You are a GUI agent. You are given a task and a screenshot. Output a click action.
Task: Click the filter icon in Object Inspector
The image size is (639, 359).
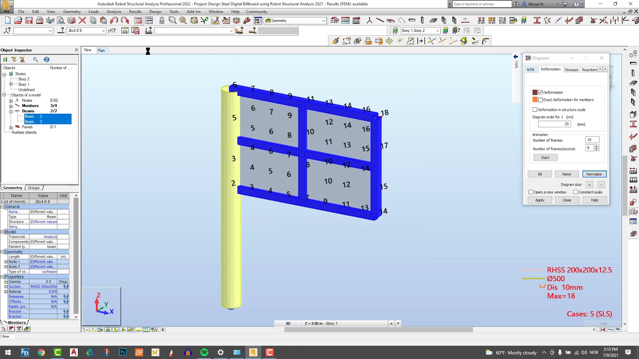click(x=13, y=59)
